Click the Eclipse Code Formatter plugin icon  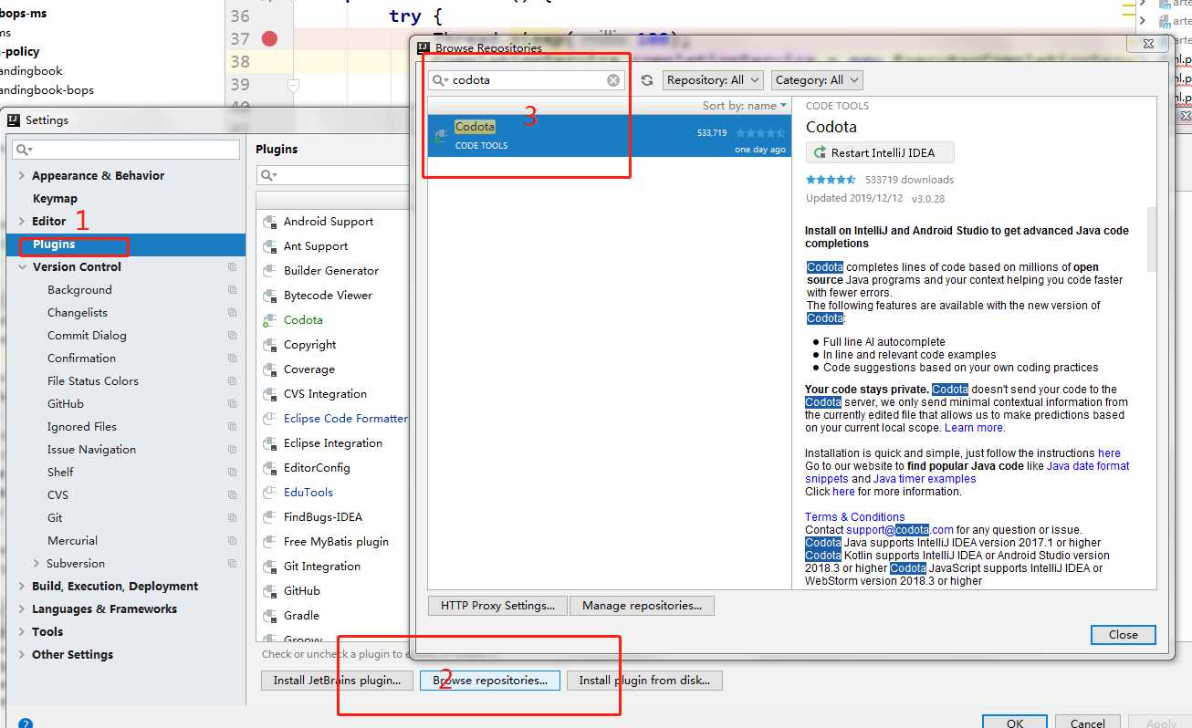point(269,419)
